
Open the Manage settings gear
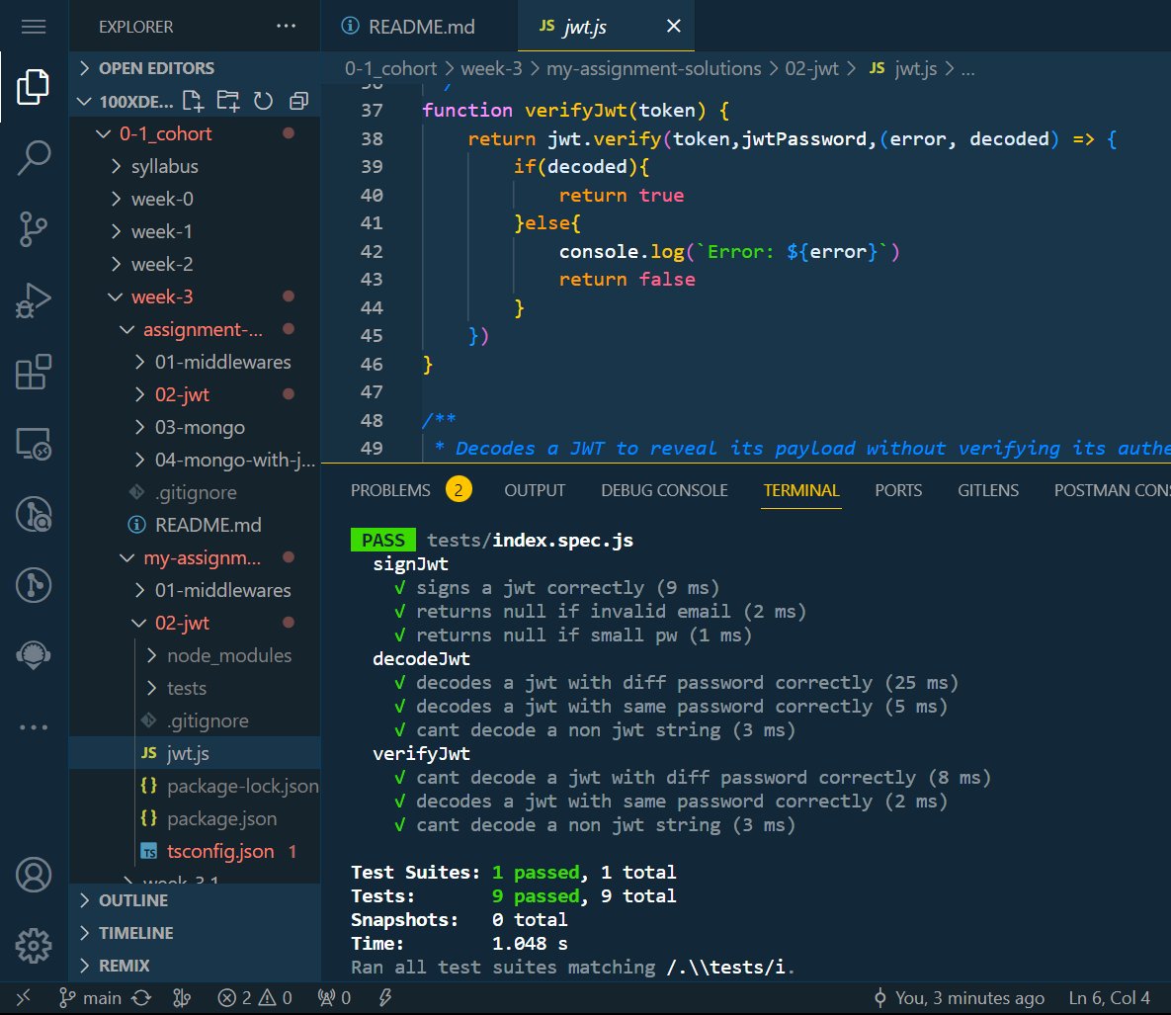click(34, 946)
